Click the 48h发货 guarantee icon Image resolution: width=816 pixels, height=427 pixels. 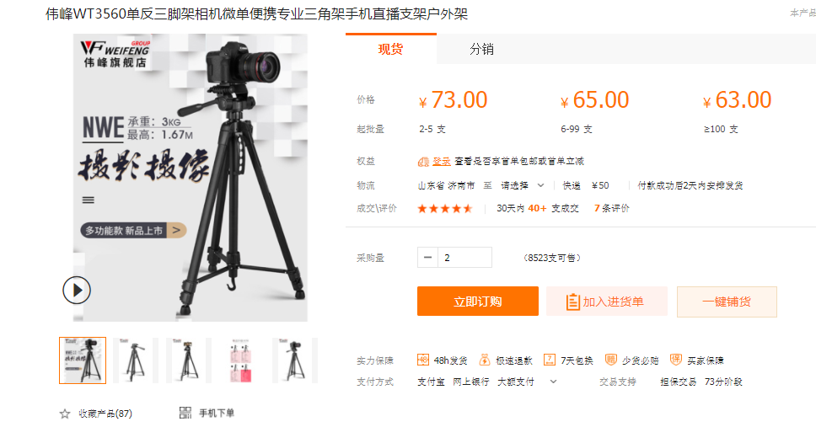pos(423,360)
